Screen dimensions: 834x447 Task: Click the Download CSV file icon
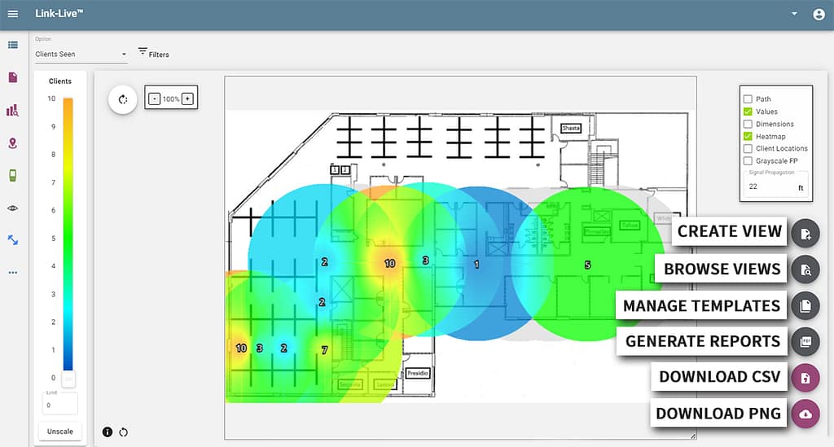pyautogui.click(x=805, y=377)
